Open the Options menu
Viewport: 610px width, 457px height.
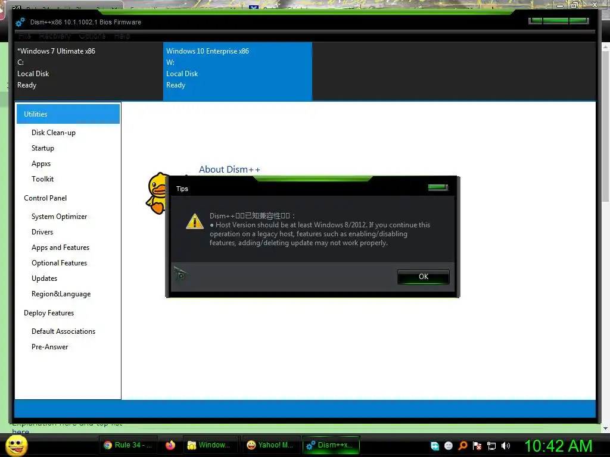[x=92, y=36]
